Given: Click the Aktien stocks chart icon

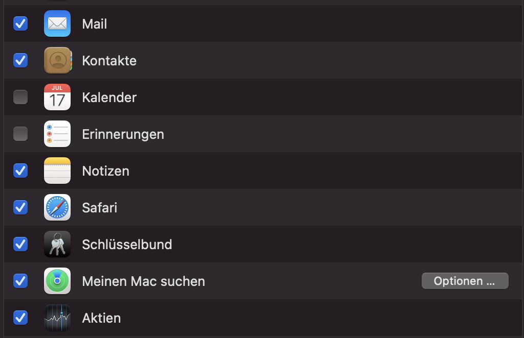Looking at the screenshot, I should (x=57, y=318).
